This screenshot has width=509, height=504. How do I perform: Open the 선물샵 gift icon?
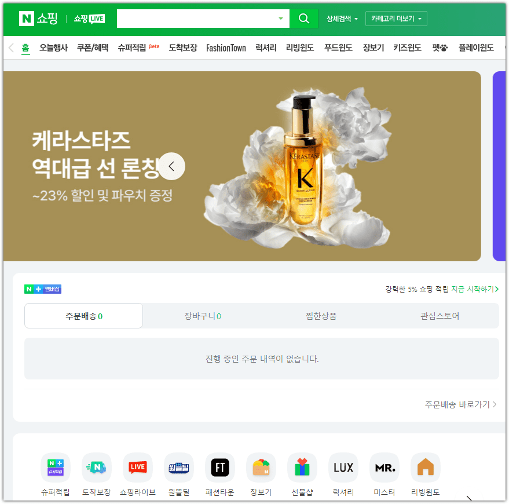click(302, 467)
